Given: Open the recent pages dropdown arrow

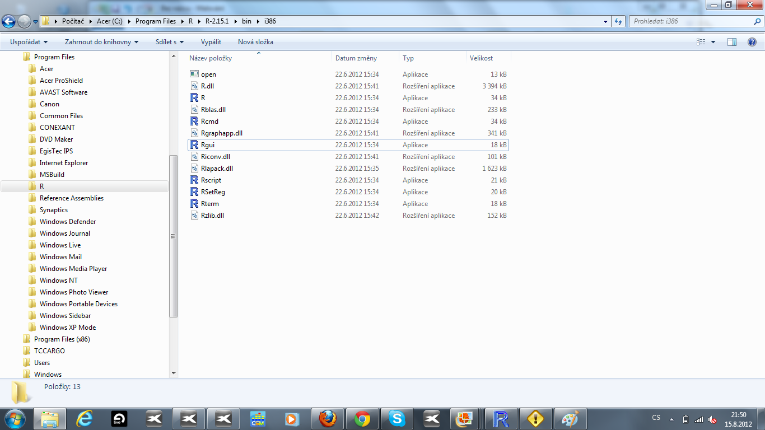Looking at the screenshot, I should click(35, 21).
